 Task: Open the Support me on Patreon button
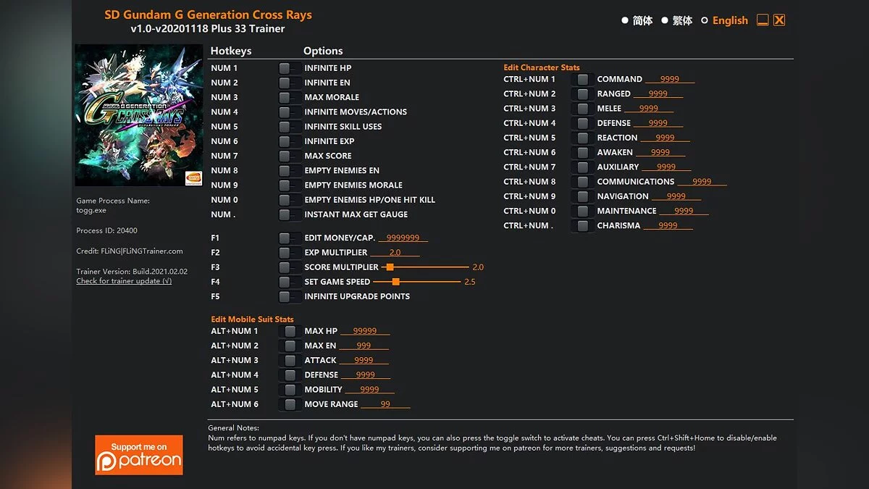pyautogui.click(x=139, y=455)
